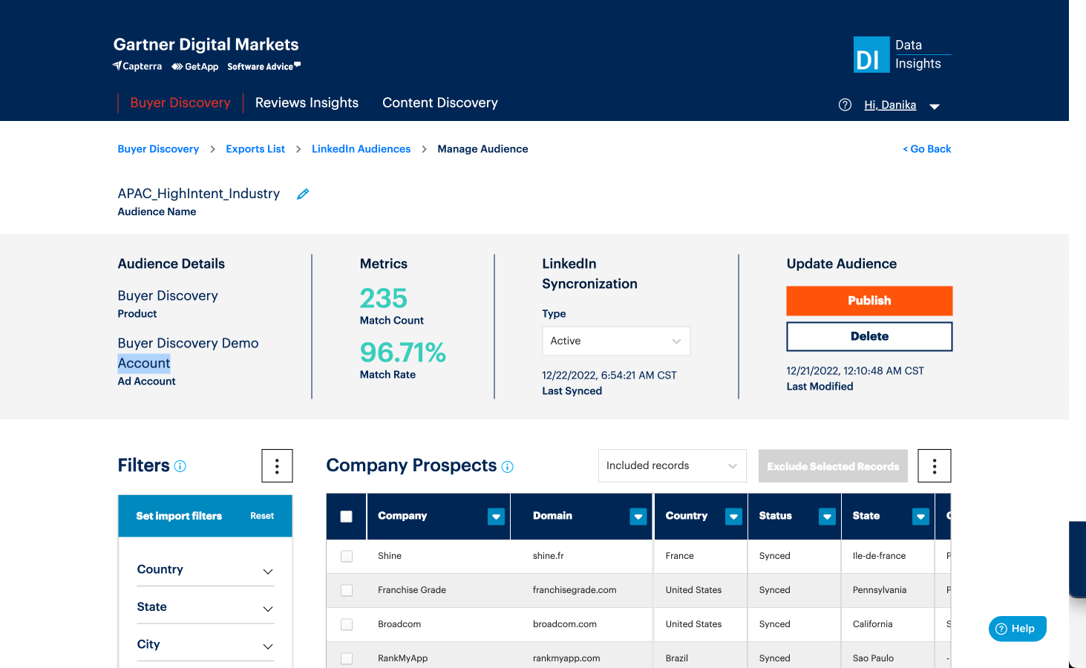Image resolution: width=1086 pixels, height=668 pixels.
Task: Click the DI Data Insights logo
Action: pos(871,54)
